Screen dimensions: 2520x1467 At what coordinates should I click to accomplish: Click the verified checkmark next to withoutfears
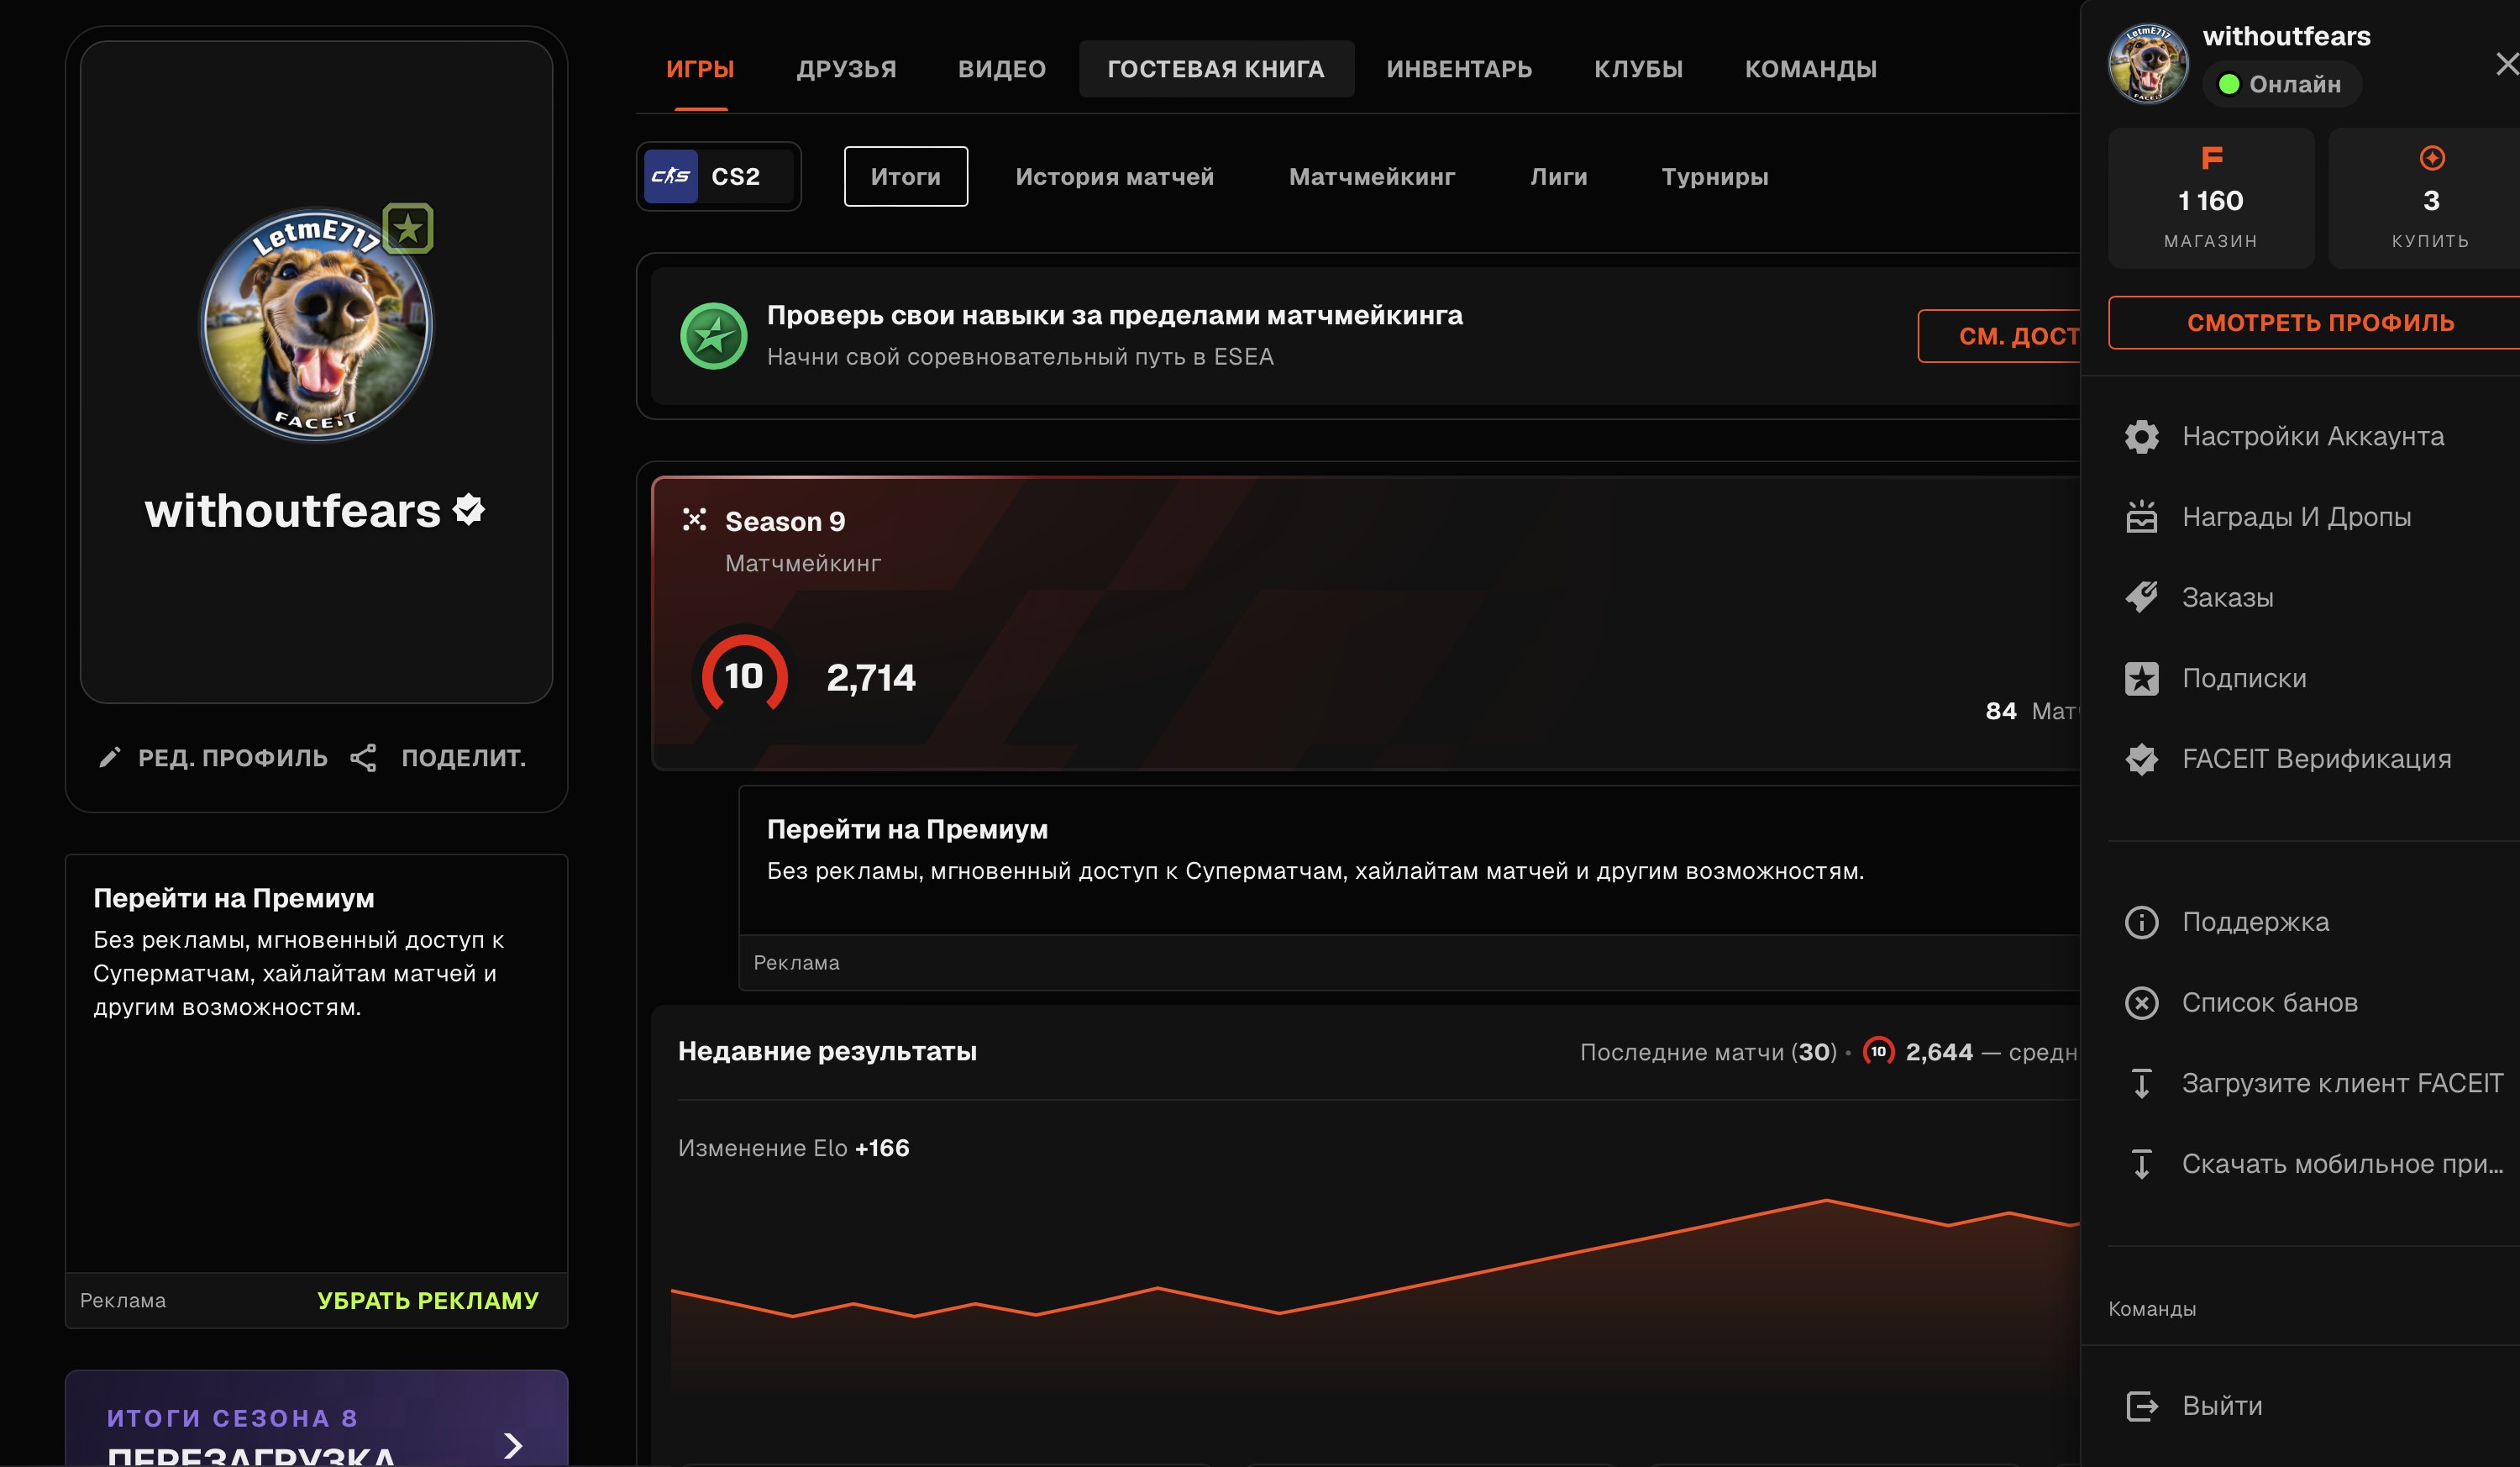[x=469, y=510]
